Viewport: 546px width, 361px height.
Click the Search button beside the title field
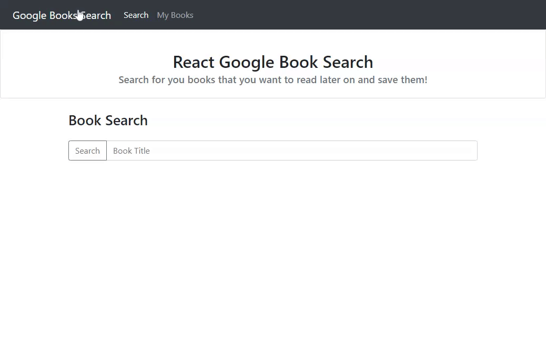(87, 151)
